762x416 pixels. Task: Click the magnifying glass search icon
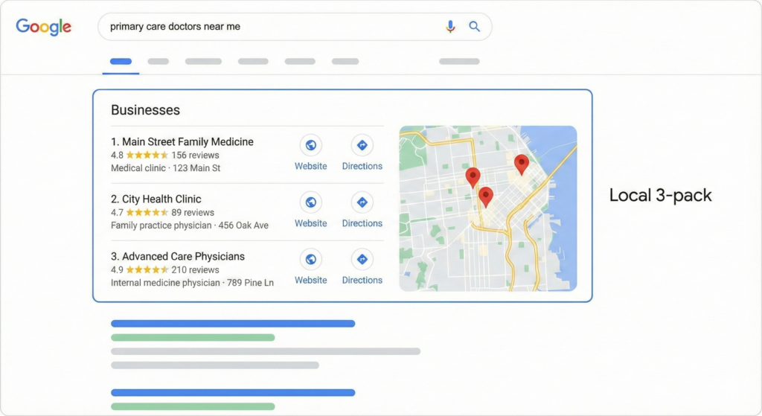pos(474,27)
